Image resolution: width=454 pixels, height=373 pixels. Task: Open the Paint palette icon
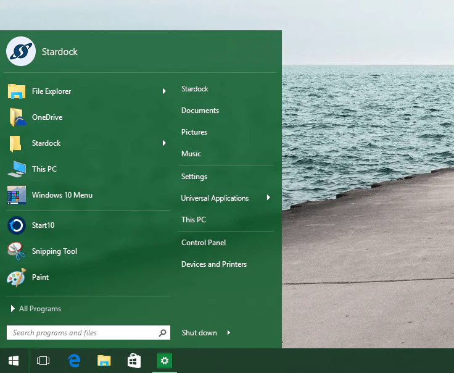[x=17, y=277]
